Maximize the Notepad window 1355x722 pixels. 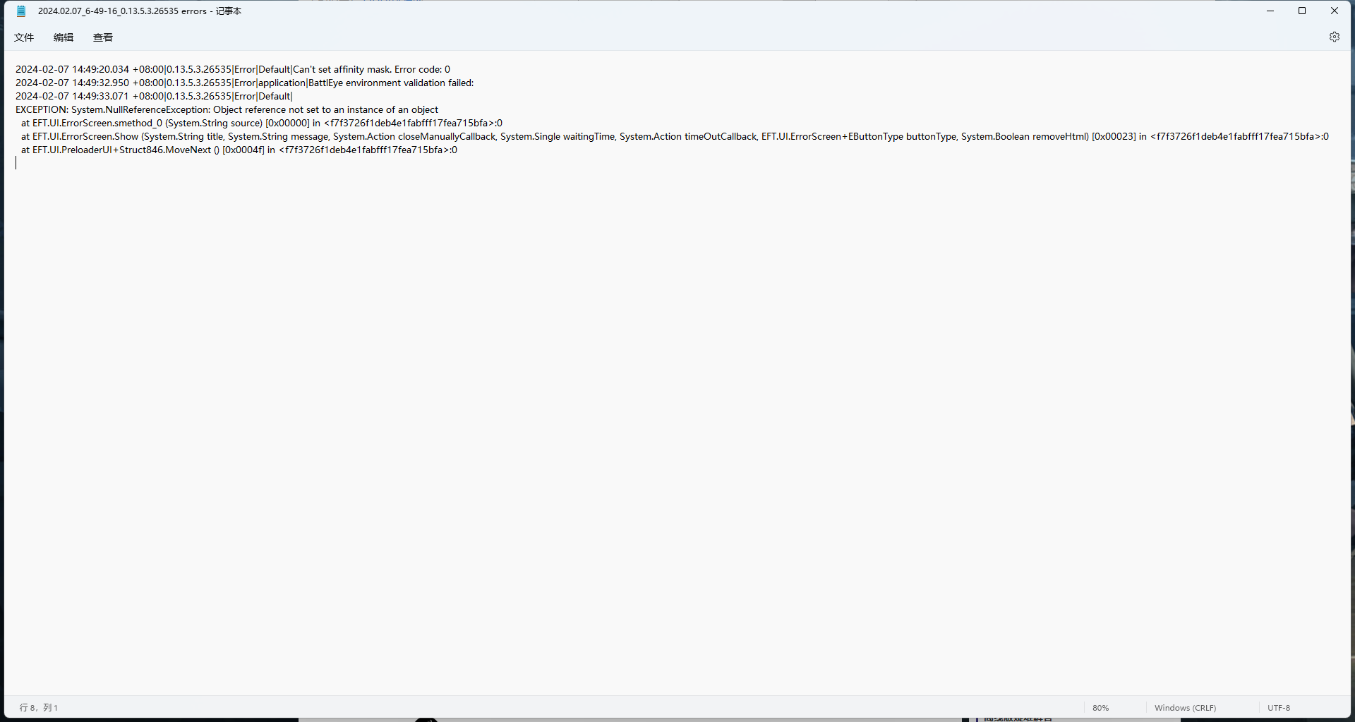[x=1302, y=11]
